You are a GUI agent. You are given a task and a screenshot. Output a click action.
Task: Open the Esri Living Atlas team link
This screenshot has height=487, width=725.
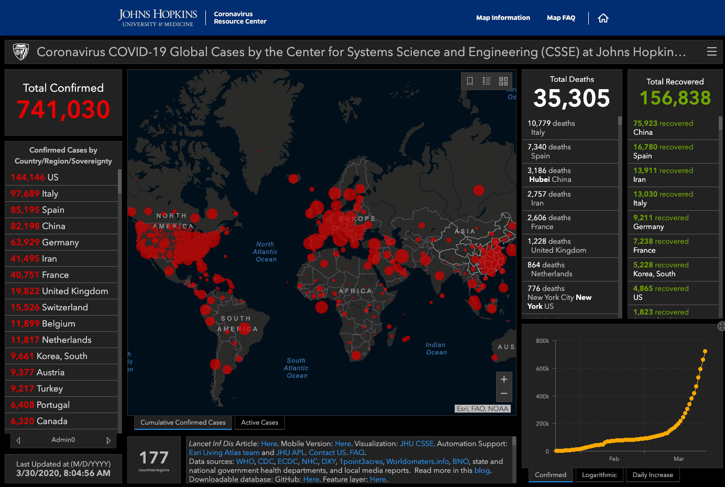pyautogui.click(x=224, y=452)
